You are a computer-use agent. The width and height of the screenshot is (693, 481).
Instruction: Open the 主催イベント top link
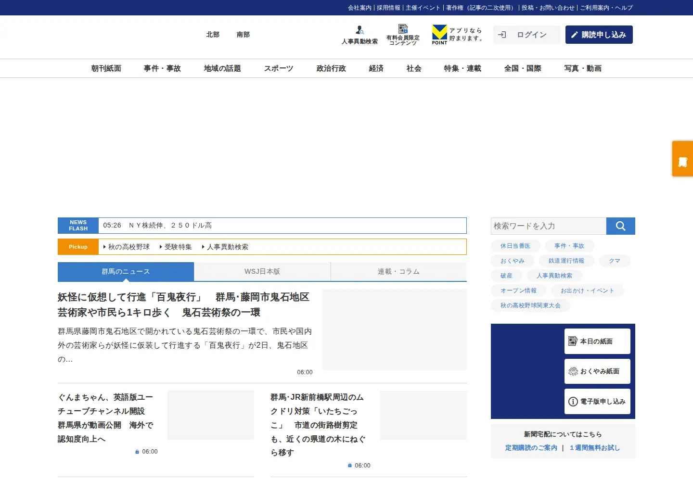coord(423,8)
